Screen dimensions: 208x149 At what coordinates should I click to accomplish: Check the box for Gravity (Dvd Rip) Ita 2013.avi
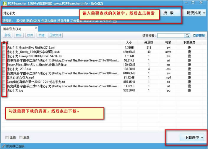[x=4, y=47]
